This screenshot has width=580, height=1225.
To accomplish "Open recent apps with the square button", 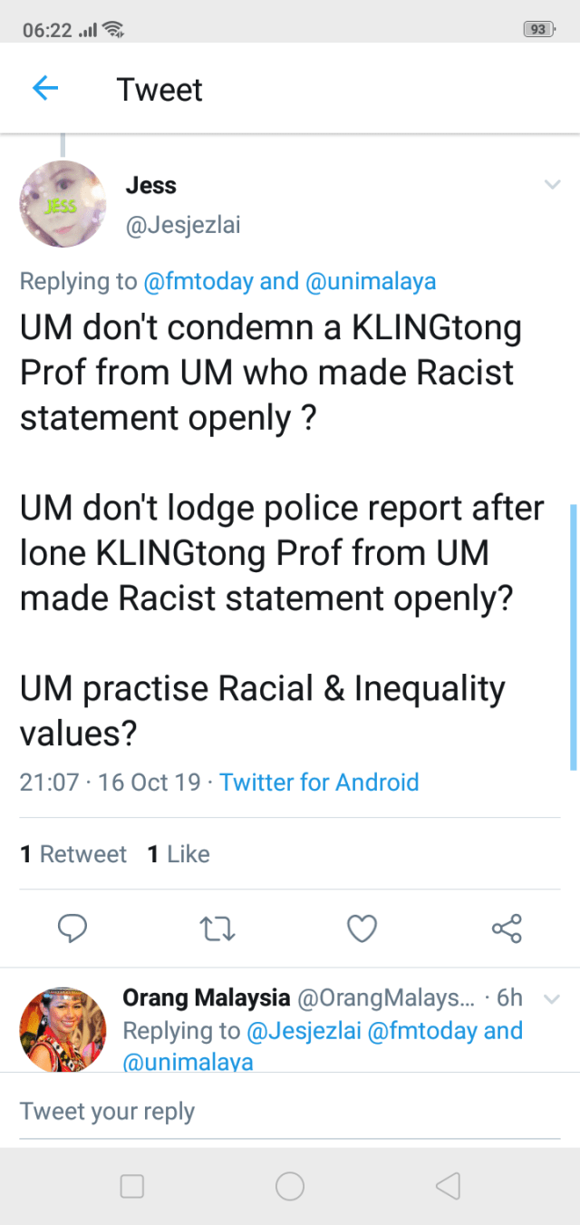I will pos(132,1186).
